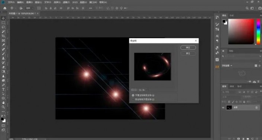Click the reset button in Polar Coordinates
The height and width of the screenshot is (140, 262).
pos(188,53)
